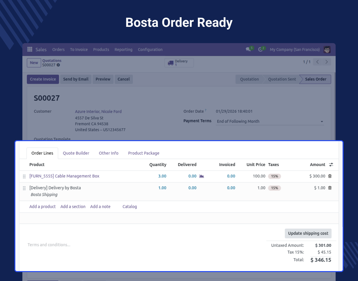
Task: Open forecast chart icon on Cable Management Box
Action: (x=201, y=176)
